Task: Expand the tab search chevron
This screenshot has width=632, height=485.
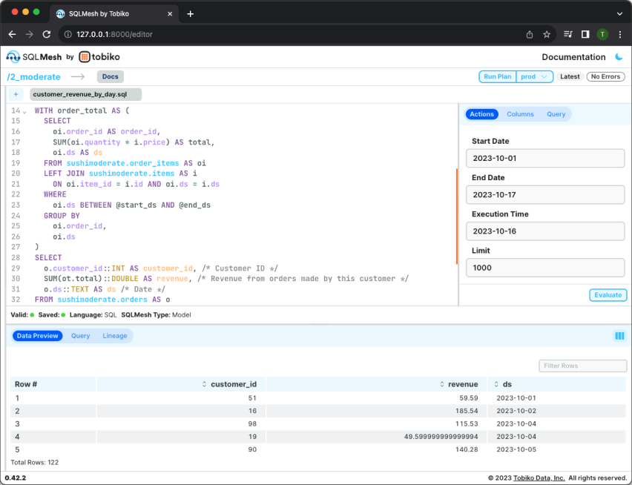Action: 619,13
